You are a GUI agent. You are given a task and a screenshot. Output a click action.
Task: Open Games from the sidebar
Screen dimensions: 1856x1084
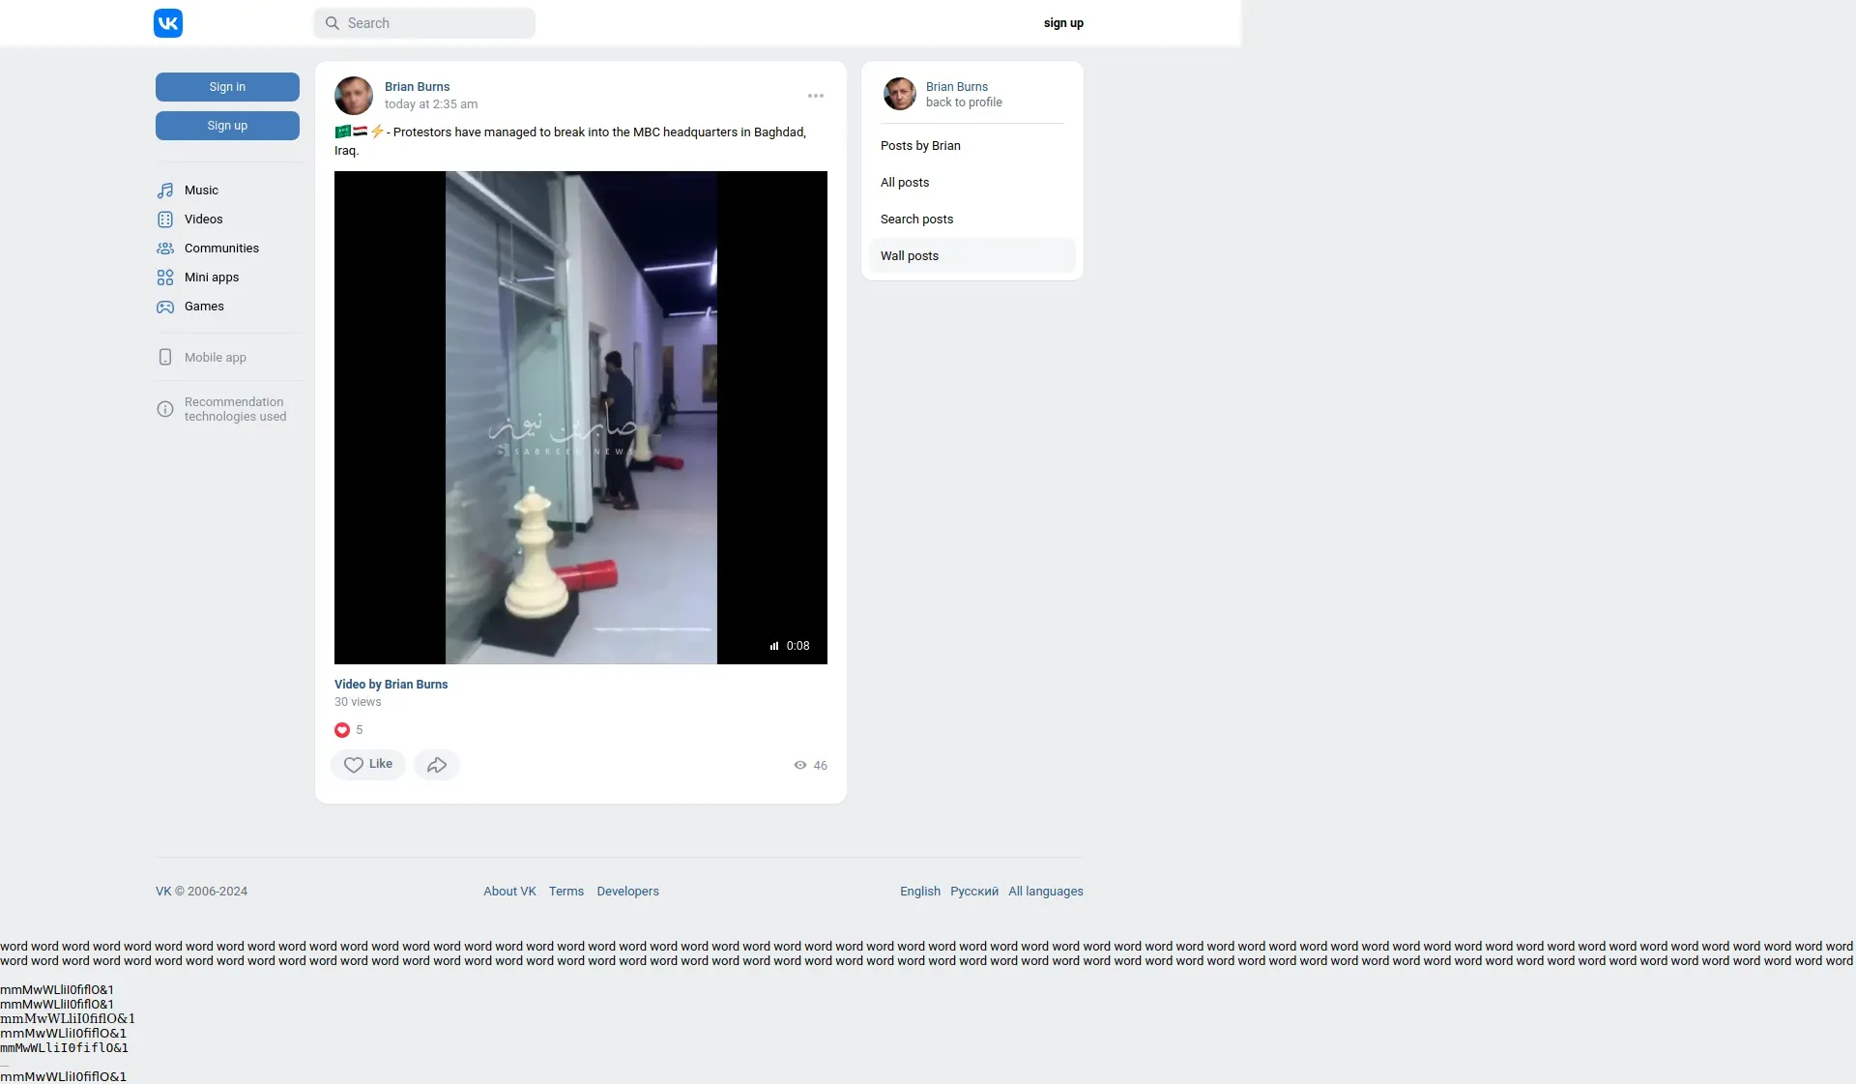(204, 307)
